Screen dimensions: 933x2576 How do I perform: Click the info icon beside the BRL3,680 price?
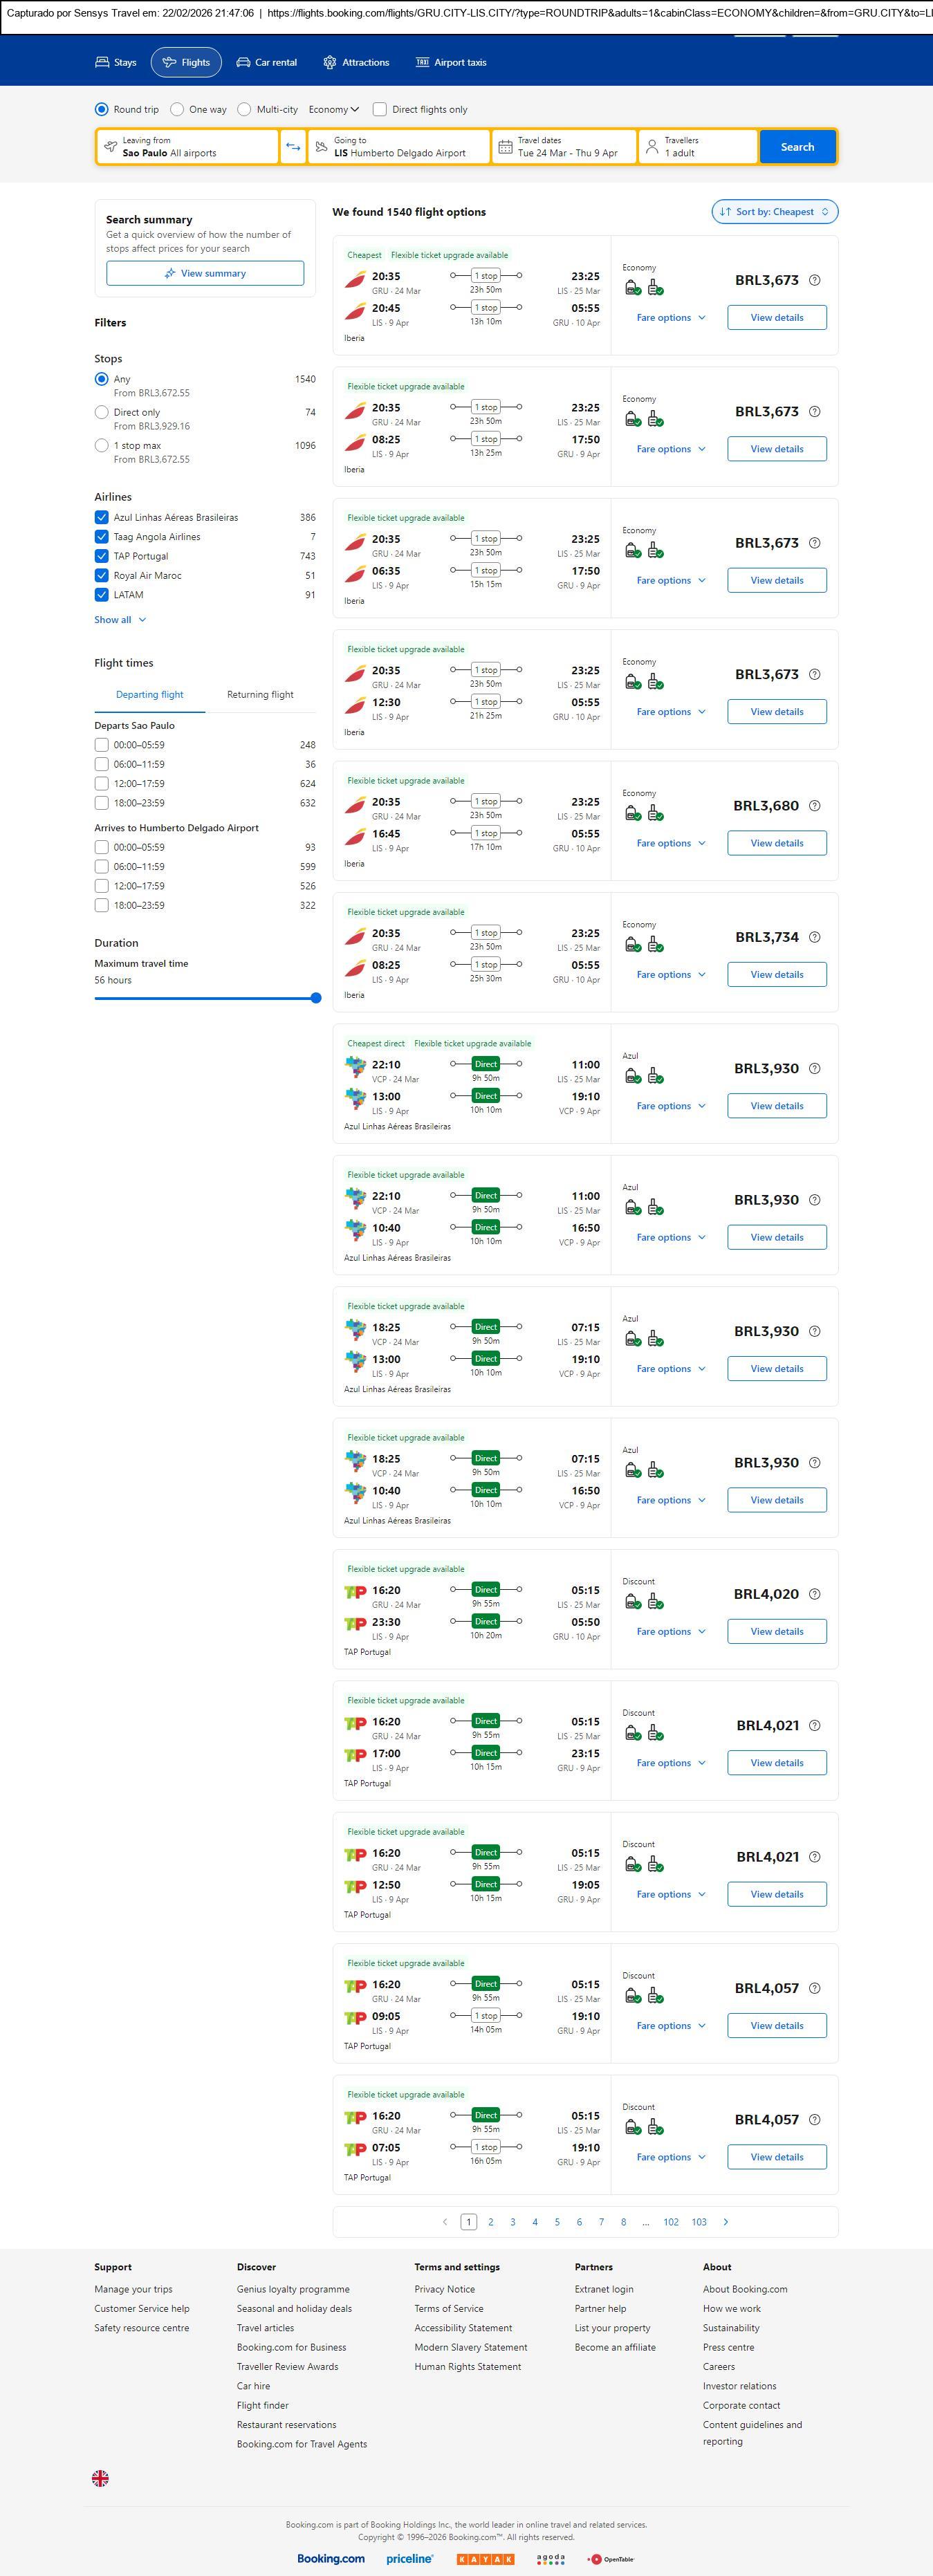pyautogui.click(x=814, y=806)
